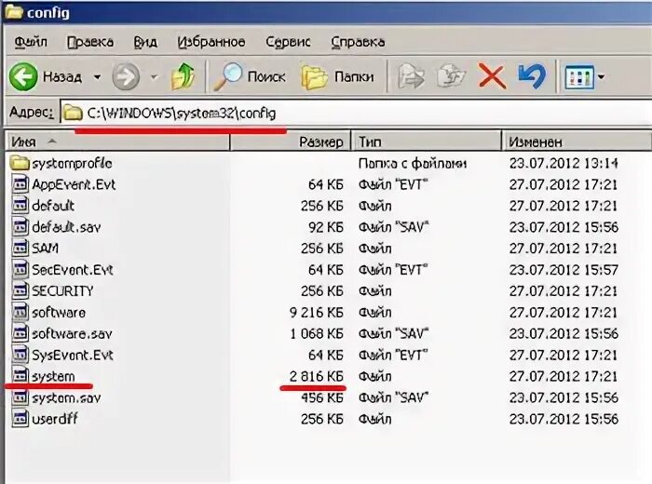
Task: Select the userdiff file icon
Action: tap(20, 419)
